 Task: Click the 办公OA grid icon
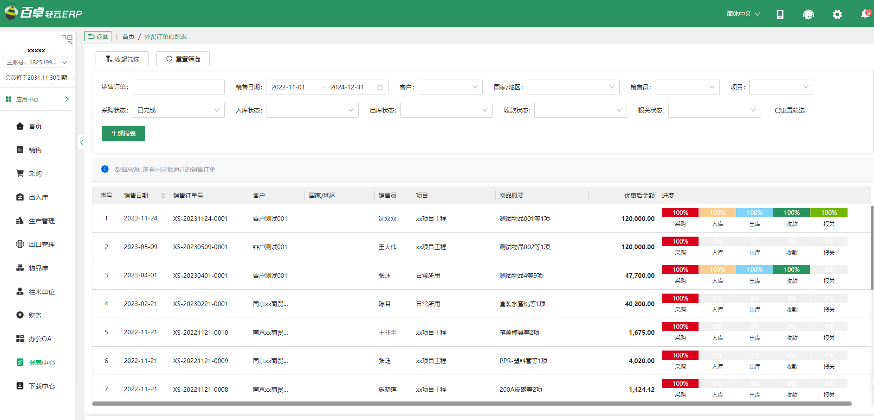tap(20, 339)
